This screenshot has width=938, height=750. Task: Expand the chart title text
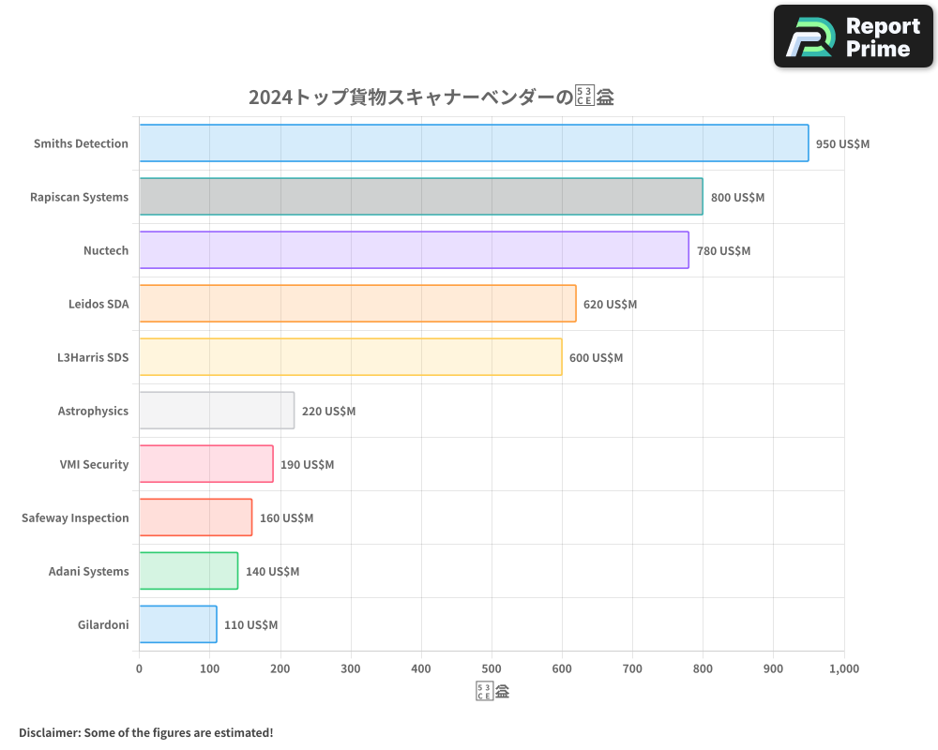431,96
